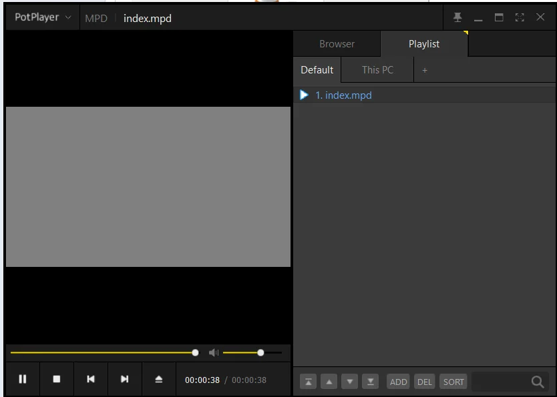Jump to the previous track
The height and width of the screenshot is (397, 557).
(91, 379)
